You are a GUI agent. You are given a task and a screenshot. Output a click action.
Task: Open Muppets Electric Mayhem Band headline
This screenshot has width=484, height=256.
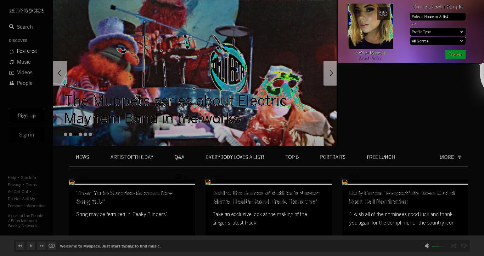[175, 109]
